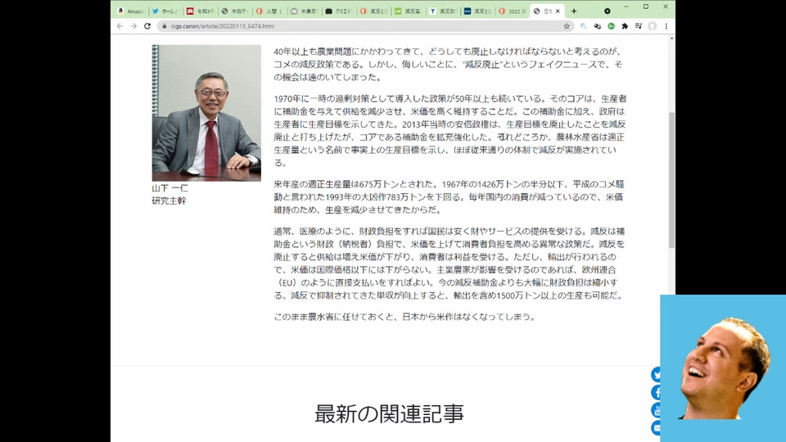Maximize the Chrome window
The image size is (786, 442).
[x=646, y=7]
